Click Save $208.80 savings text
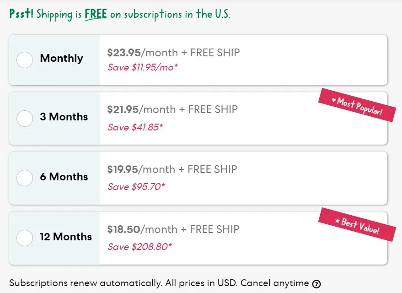This screenshot has width=402, height=293. [x=139, y=247]
